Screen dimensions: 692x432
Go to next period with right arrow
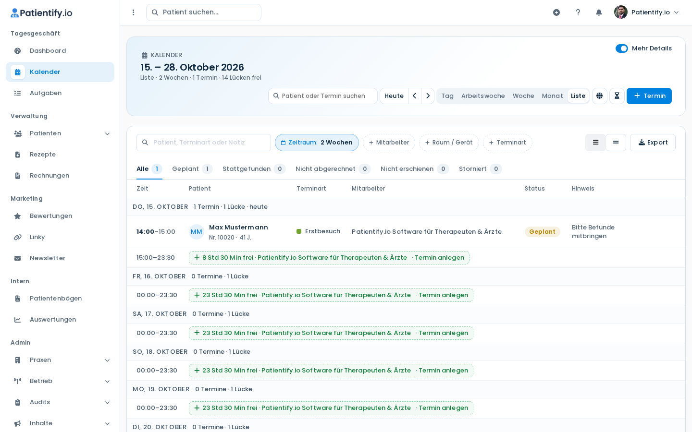tap(428, 96)
